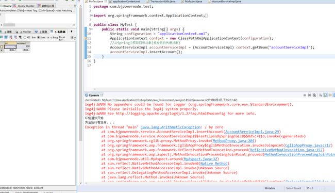
Task: Expand the folded import block on line 3
Action: 92,15
